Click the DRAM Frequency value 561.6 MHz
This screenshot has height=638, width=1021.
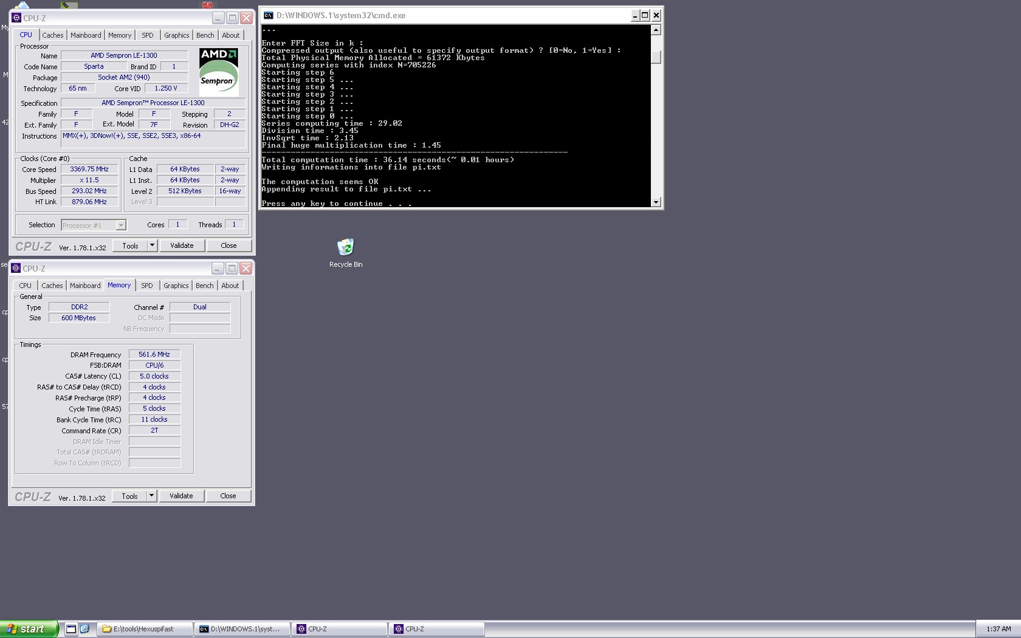click(154, 355)
